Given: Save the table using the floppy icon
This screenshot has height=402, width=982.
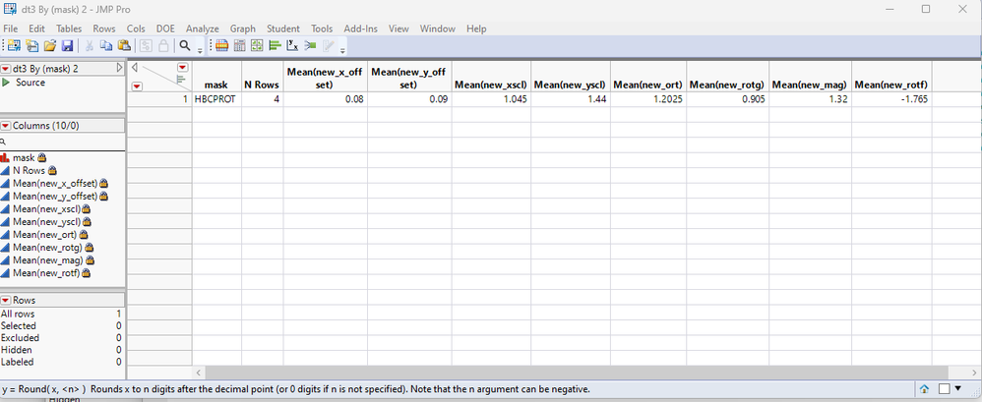Looking at the screenshot, I should pyautogui.click(x=67, y=45).
